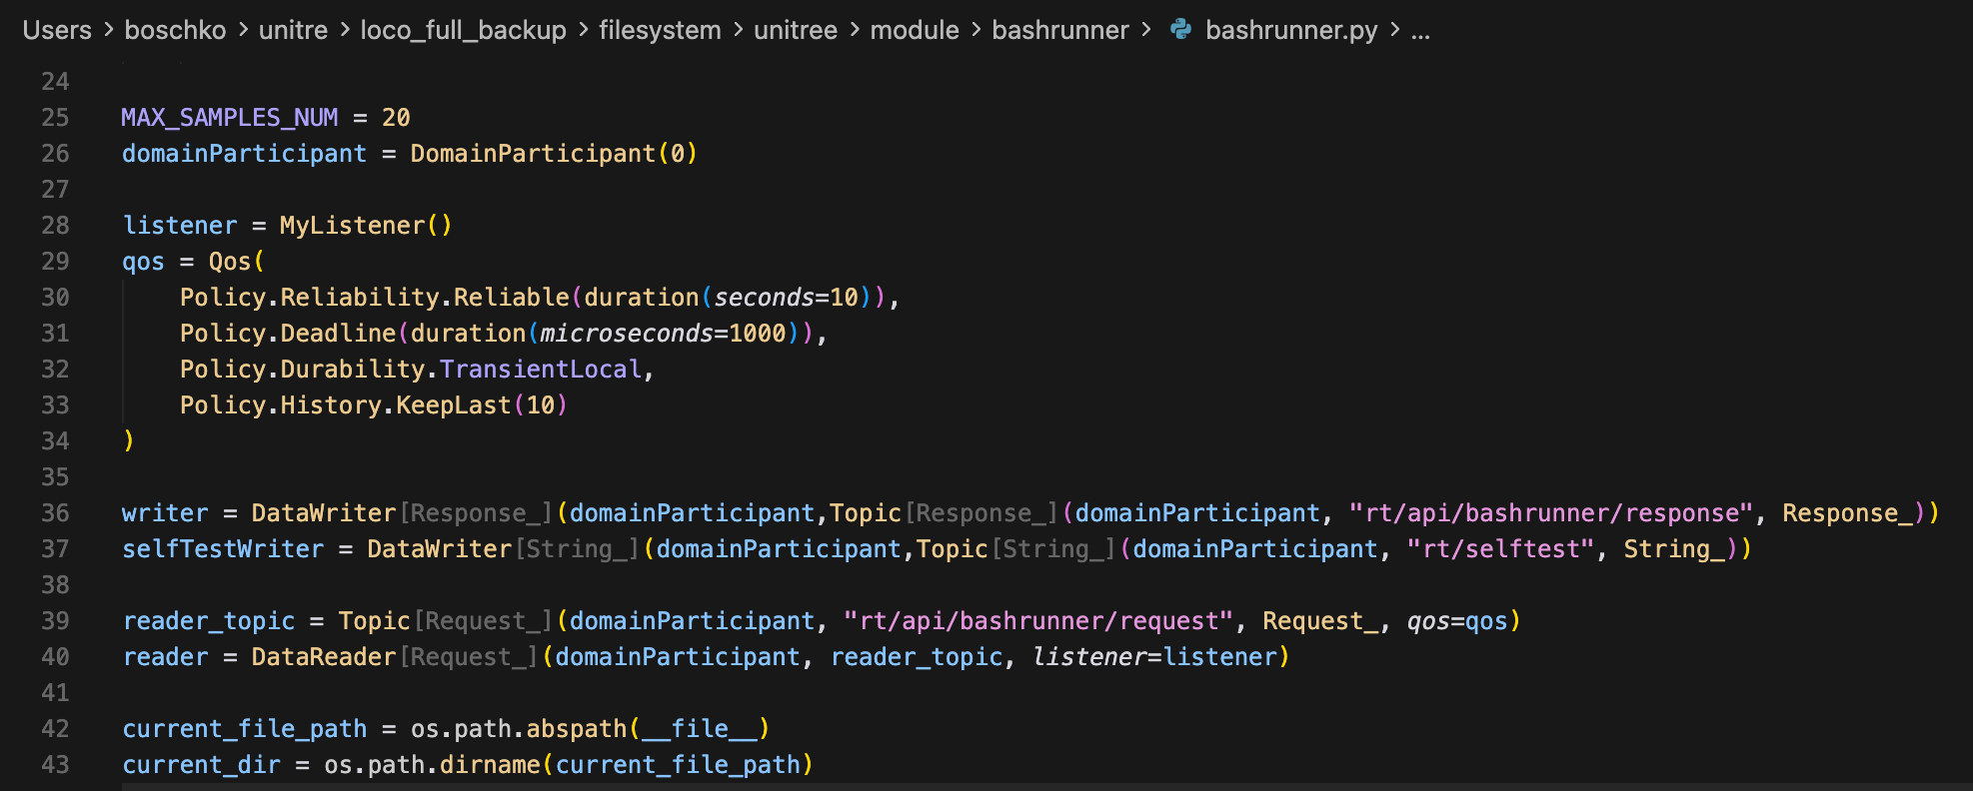Click DomainParticipant(0) constructor call
Screen dimensions: 1973x791
tap(554, 154)
